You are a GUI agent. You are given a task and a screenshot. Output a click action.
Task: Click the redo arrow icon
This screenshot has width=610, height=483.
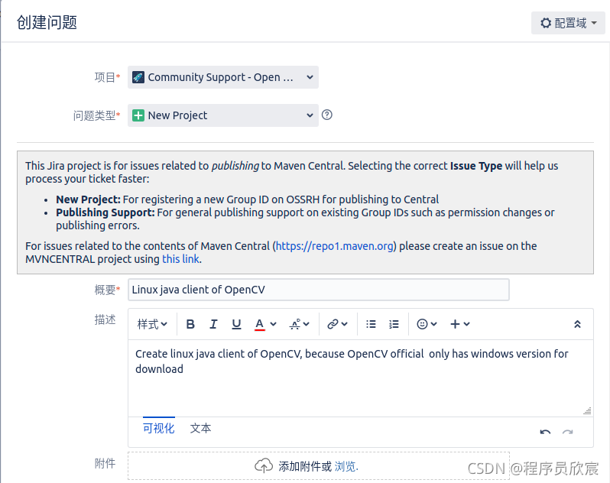click(567, 432)
